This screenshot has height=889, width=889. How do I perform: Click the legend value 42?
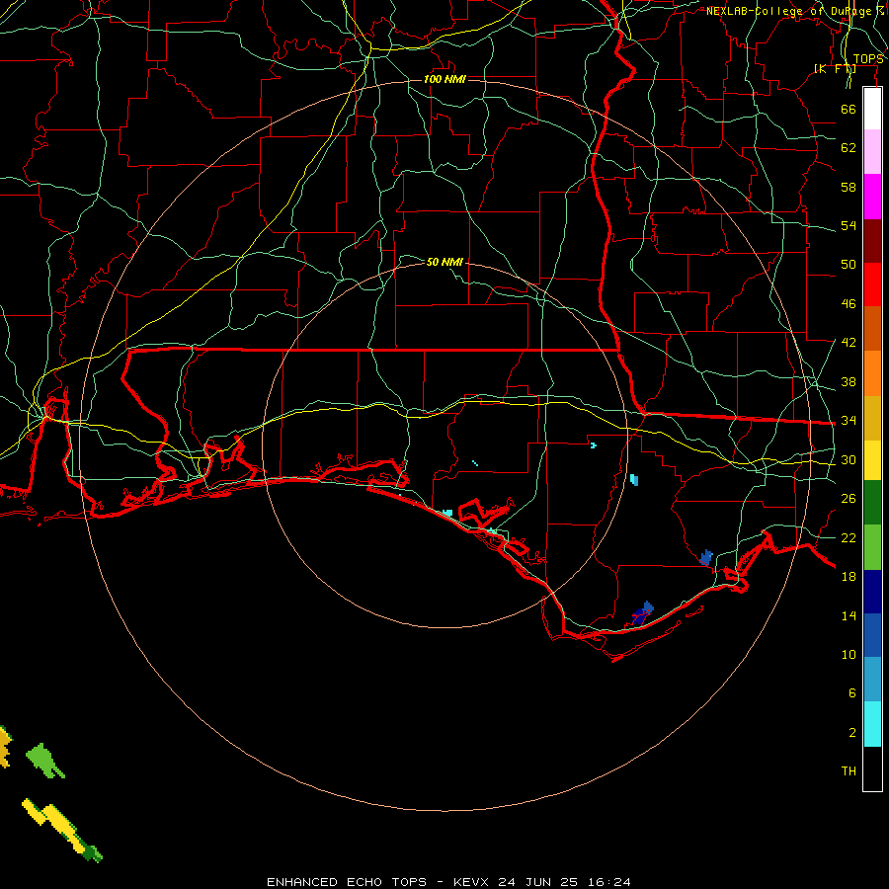pyautogui.click(x=849, y=343)
